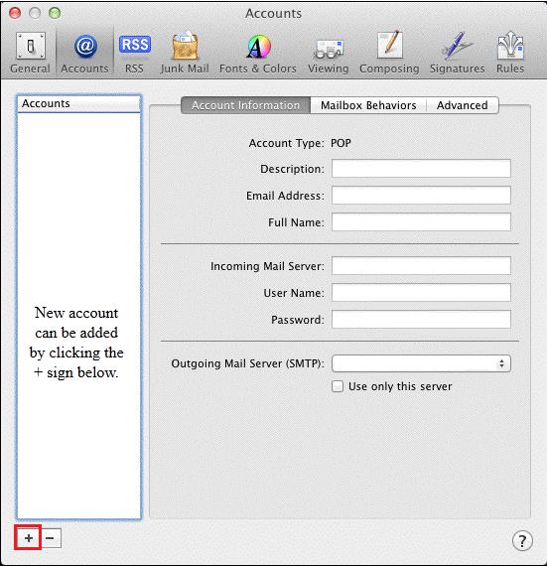Remove account with the minus button
547x566 pixels.
coord(51,538)
